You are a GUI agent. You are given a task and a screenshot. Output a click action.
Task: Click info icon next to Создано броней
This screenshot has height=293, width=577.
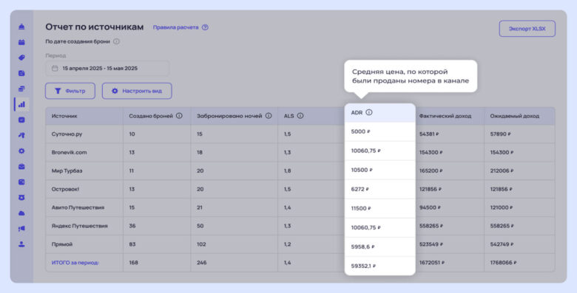point(179,116)
